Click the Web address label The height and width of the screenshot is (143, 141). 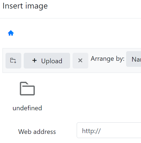click(37, 132)
